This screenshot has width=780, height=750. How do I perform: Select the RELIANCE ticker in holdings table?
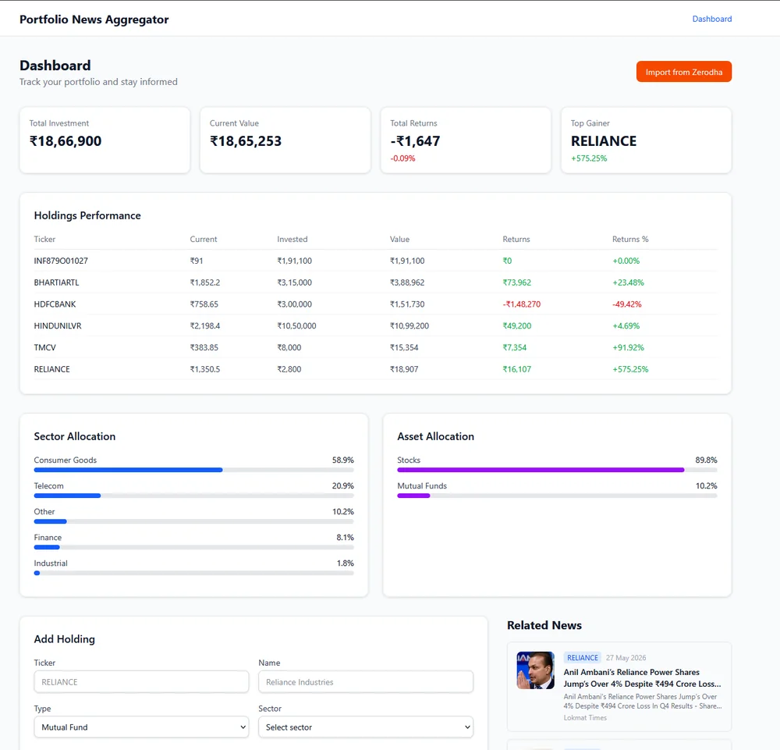[x=51, y=369]
